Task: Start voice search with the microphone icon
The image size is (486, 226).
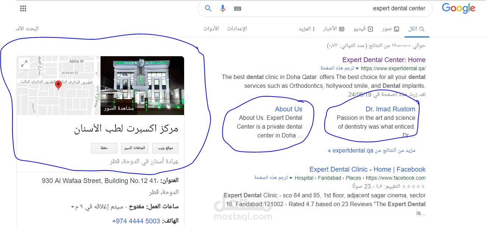Action: click(x=223, y=8)
